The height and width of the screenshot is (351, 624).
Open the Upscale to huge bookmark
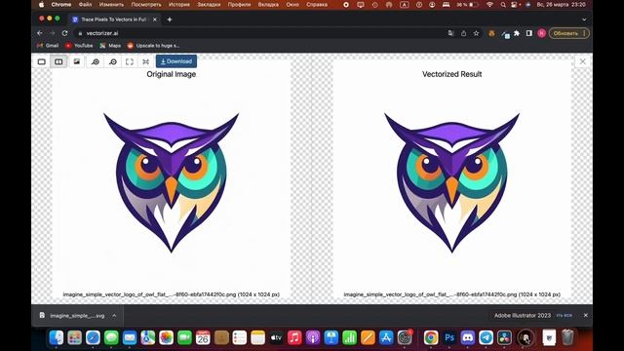(x=153, y=46)
